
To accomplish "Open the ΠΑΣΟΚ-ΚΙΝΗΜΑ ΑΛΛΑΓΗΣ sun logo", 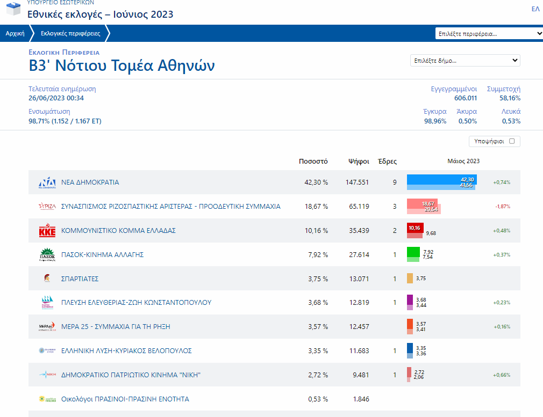I will click(x=48, y=254).
